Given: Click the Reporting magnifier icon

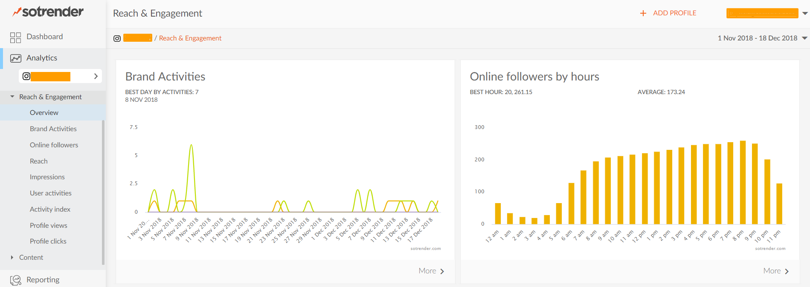Looking at the screenshot, I should (x=15, y=280).
